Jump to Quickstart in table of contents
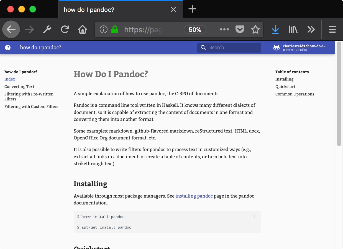Image resolution: width=343 pixels, height=249 pixels. click(285, 87)
